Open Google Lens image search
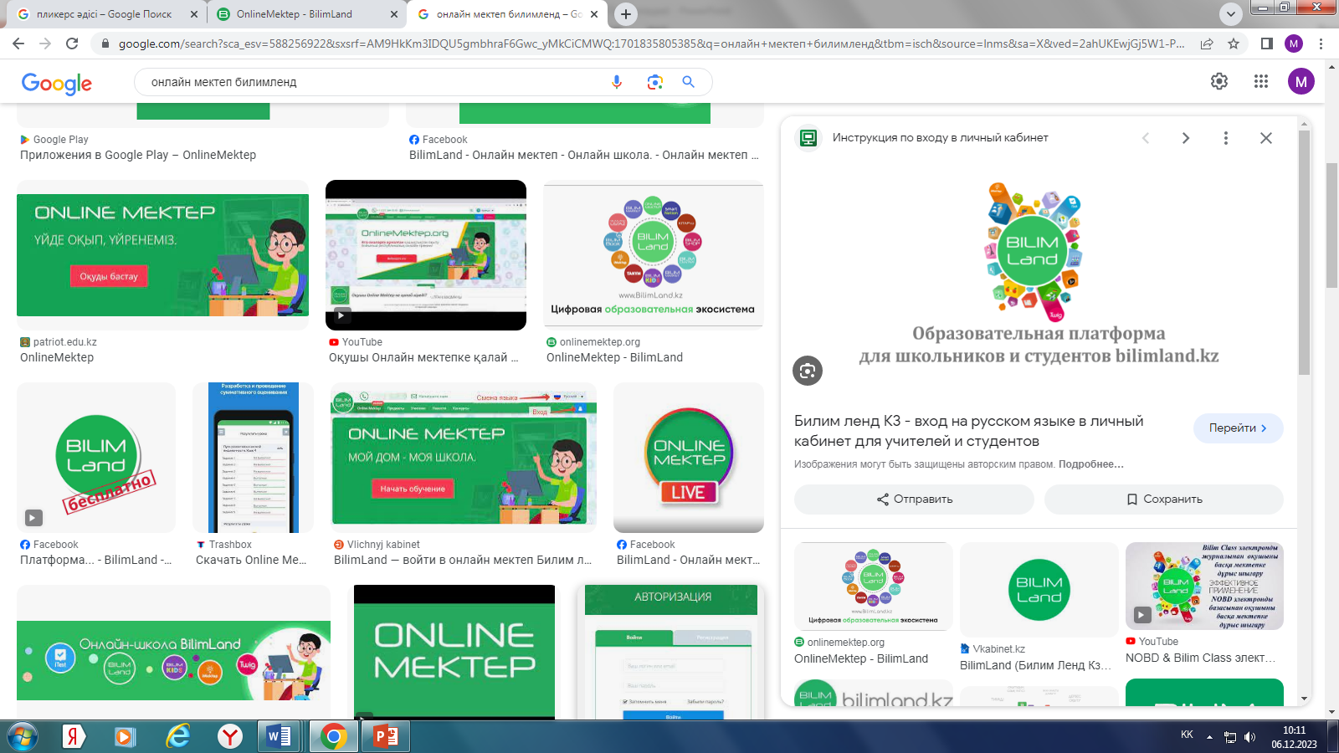1339x753 pixels. 654,82
